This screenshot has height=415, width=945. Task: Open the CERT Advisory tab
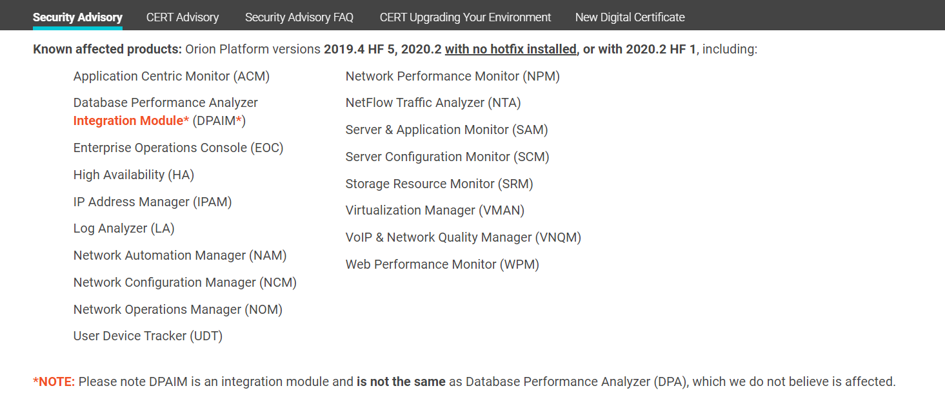(183, 17)
